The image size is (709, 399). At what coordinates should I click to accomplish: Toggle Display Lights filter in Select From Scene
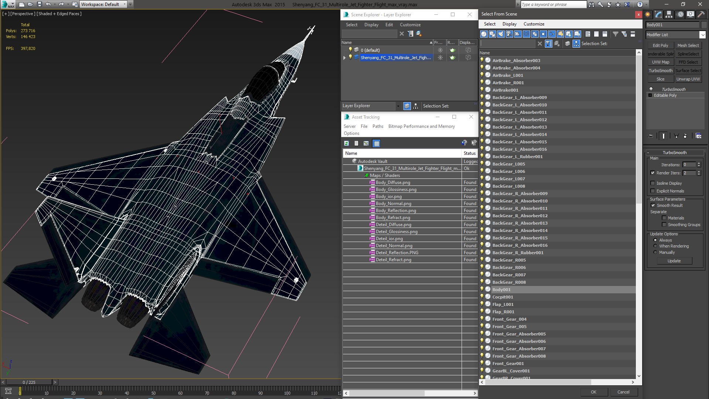pos(501,34)
